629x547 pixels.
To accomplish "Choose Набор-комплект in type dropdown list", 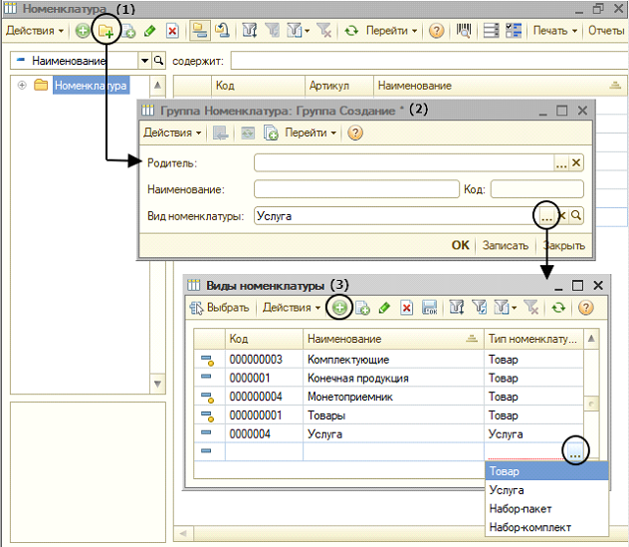I will tap(546, 527).
